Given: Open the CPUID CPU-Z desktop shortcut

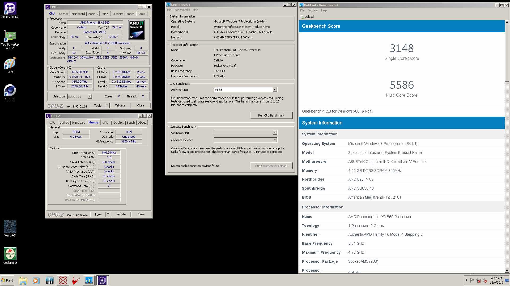Looking at the screenshot, I should pos(10,11).
